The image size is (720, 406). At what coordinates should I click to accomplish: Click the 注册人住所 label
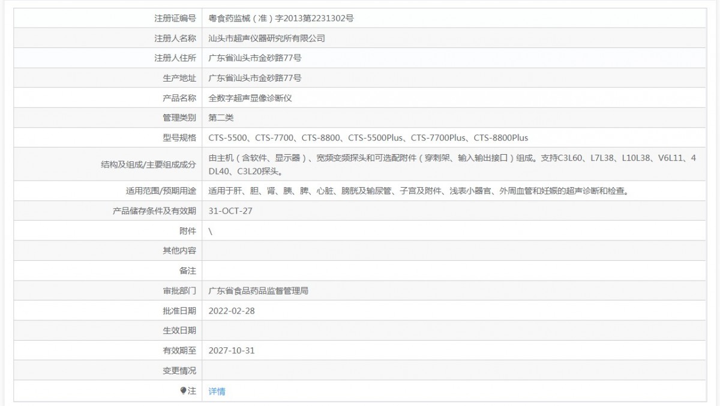tap(175, 58)
